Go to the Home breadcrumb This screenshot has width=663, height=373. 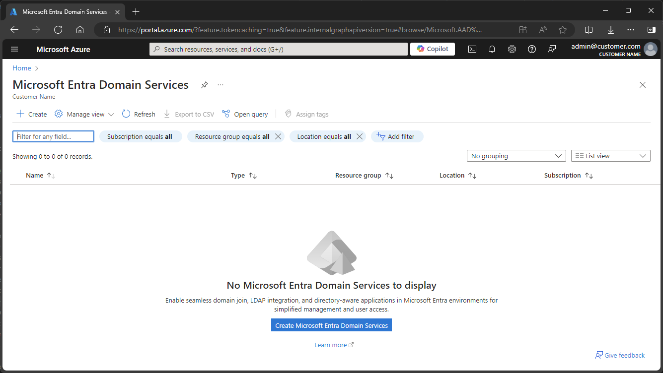[22, 68]
